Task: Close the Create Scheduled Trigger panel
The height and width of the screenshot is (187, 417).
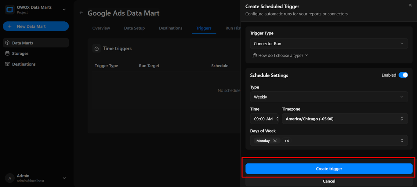Action: click(410, 5)
